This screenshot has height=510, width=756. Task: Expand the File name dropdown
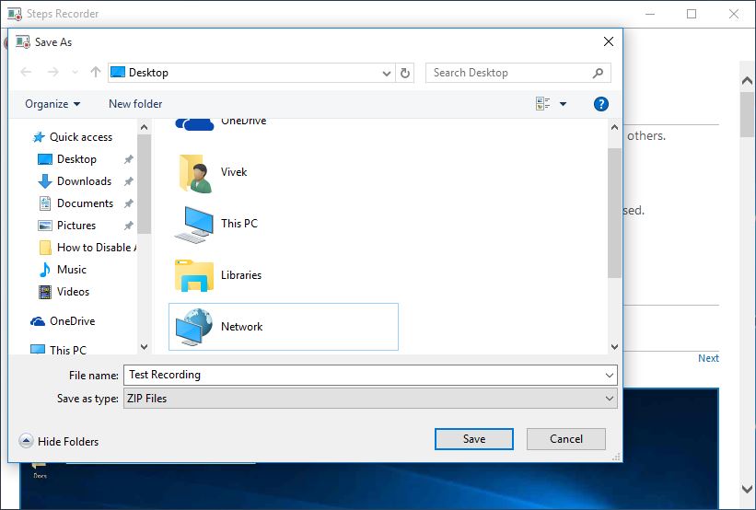(x=610, y=375)
